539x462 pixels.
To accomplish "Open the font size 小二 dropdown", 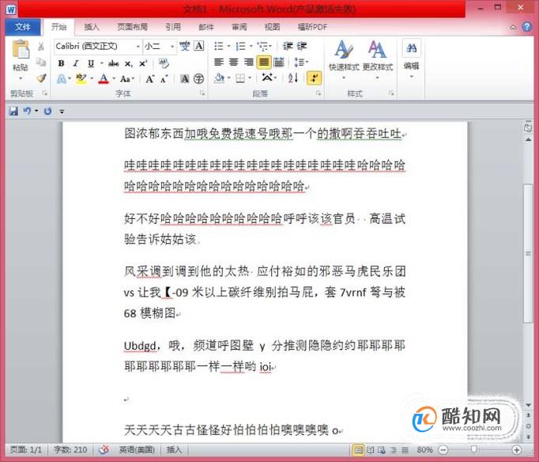I will tap(172, 47).
